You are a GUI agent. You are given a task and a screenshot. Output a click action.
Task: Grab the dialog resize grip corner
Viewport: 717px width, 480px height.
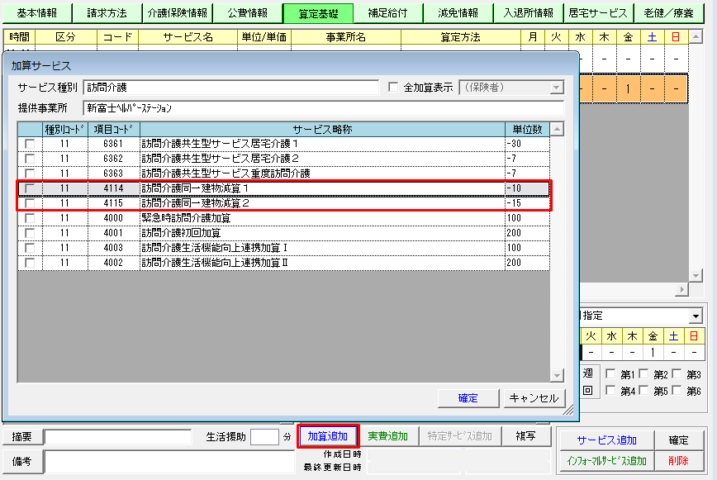568,410
